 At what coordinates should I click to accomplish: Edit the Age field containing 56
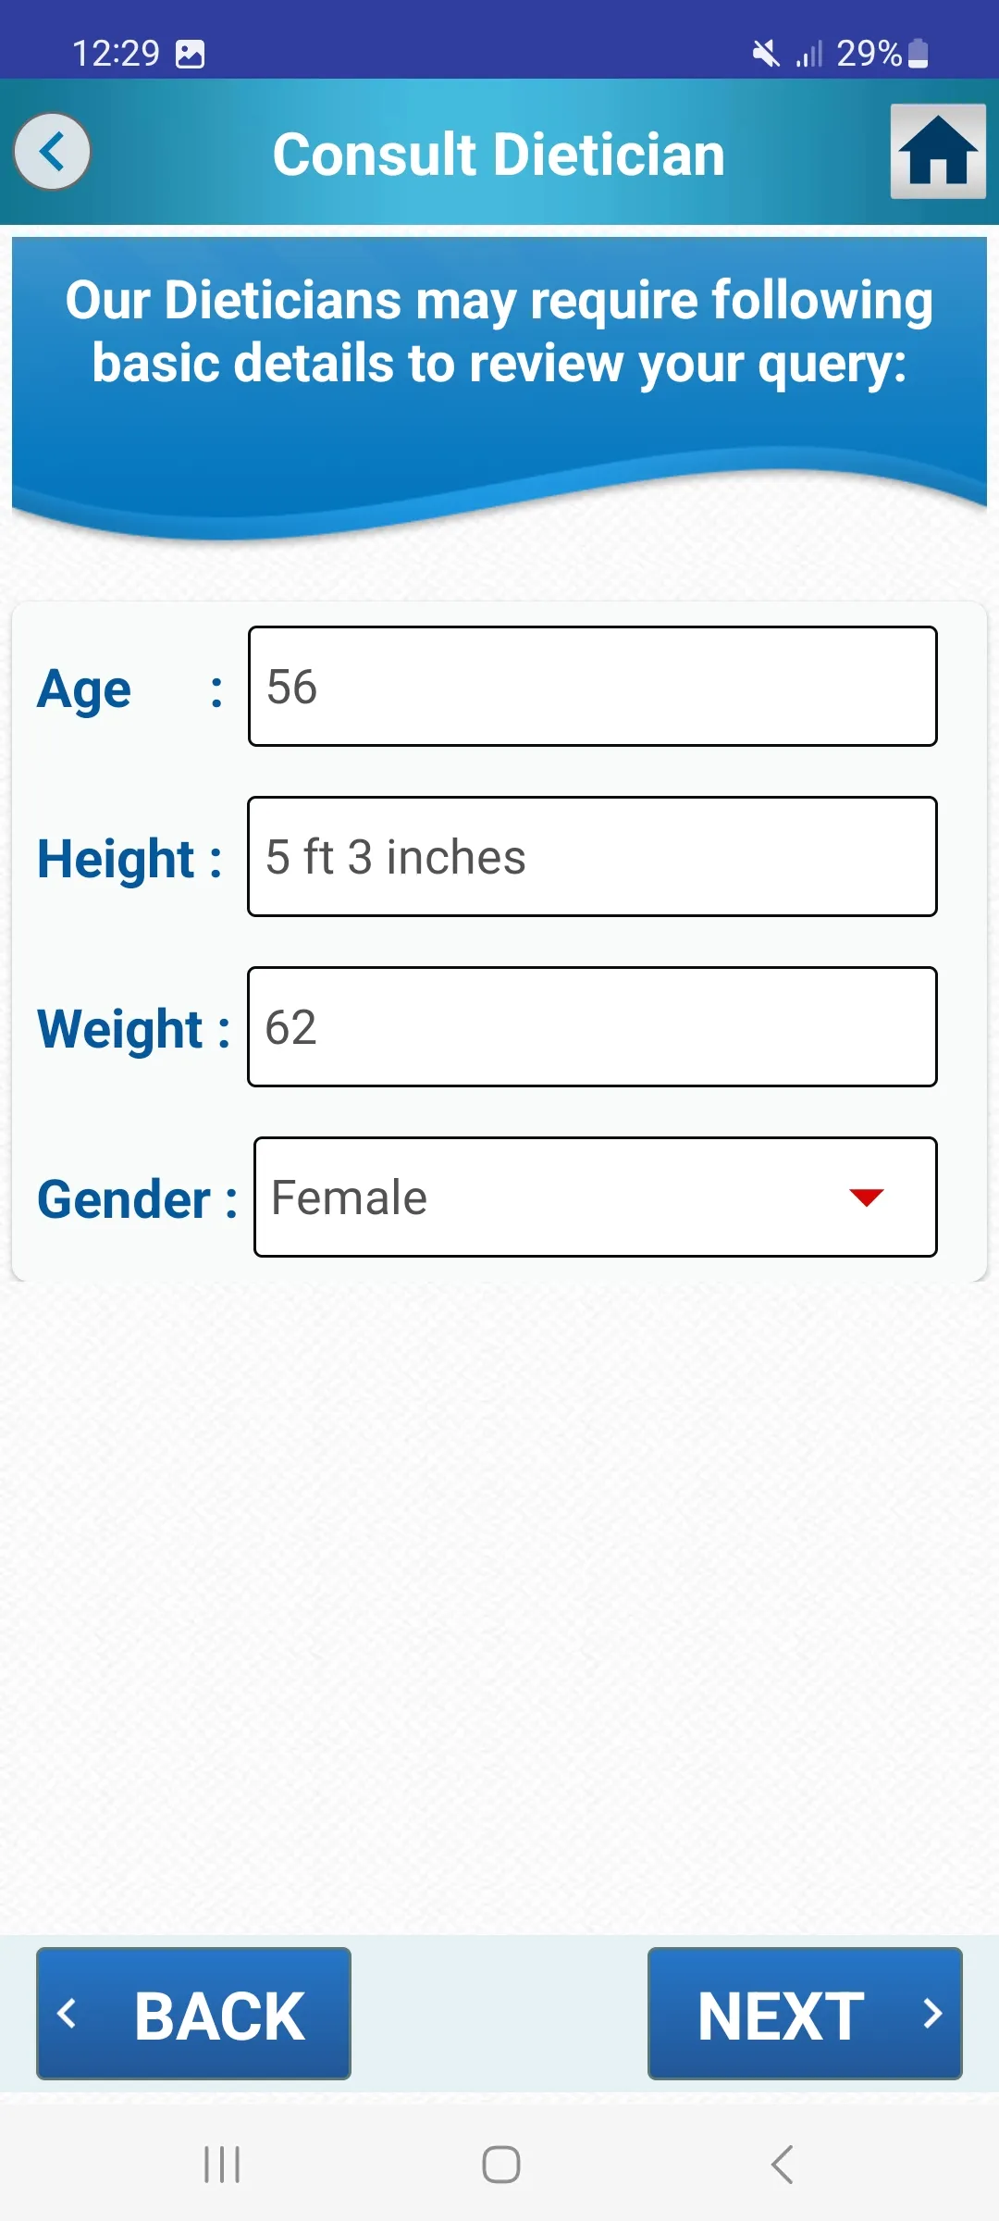593,686
